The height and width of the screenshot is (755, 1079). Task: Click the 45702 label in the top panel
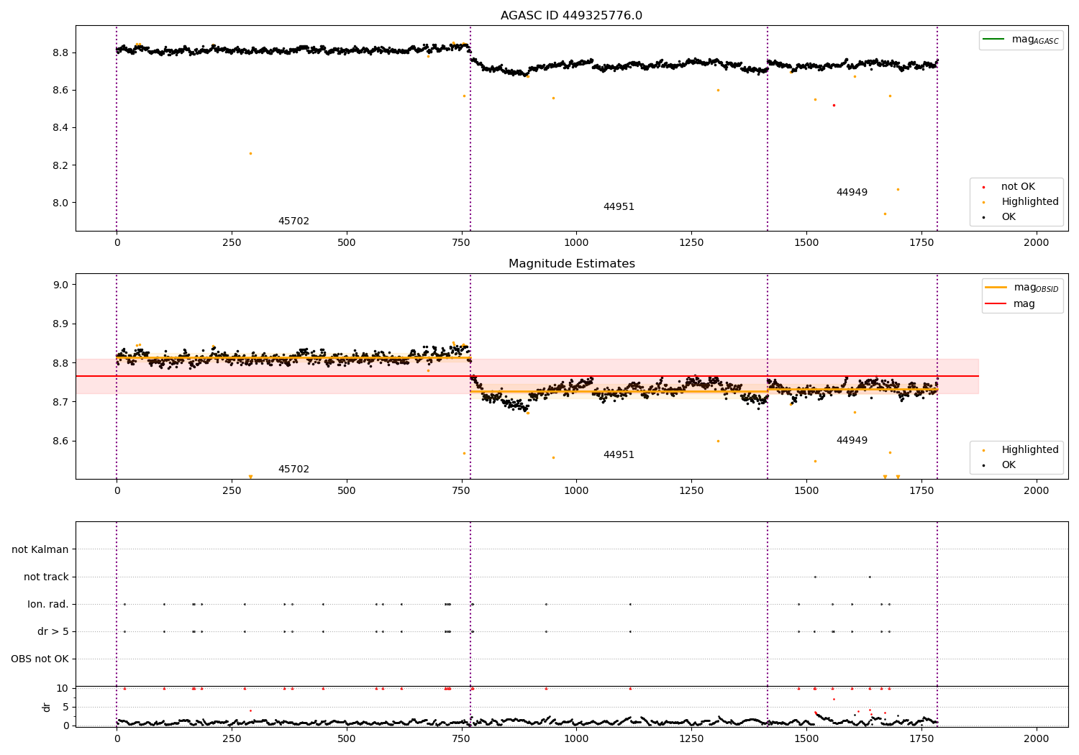(x=293, y=221)
